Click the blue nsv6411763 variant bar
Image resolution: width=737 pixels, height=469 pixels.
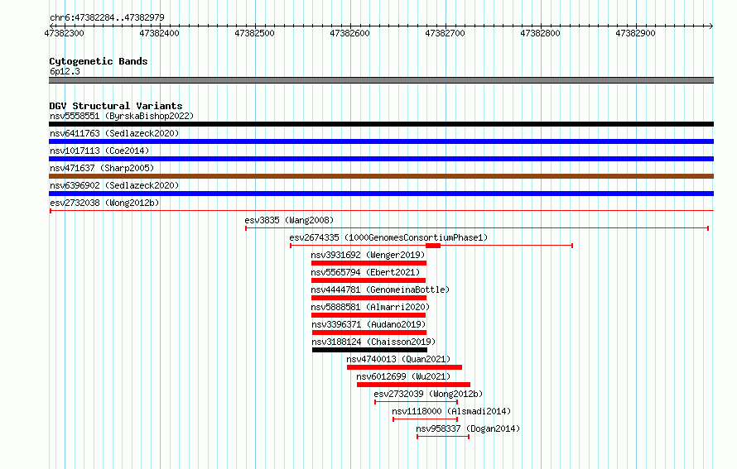[381, 141]
